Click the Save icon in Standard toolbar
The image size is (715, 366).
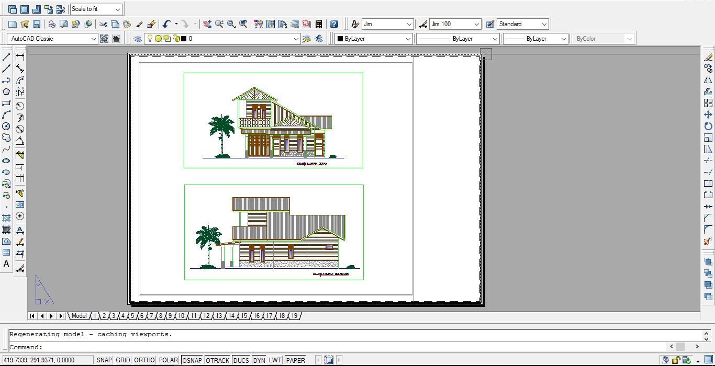coord(37,24)
